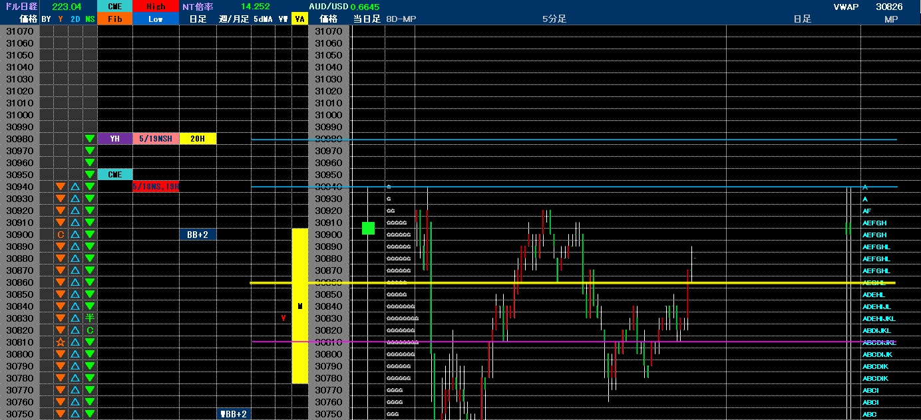Select the CME header cell in the top row
This screenshot has width=921, height=420.
114,6
